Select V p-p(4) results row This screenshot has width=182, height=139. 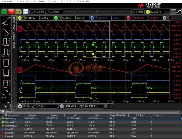(91, 136)
